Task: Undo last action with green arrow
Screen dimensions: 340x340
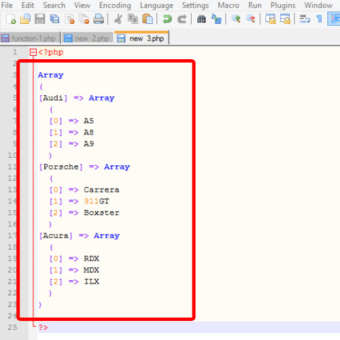Action: click(x=167, y=19)
